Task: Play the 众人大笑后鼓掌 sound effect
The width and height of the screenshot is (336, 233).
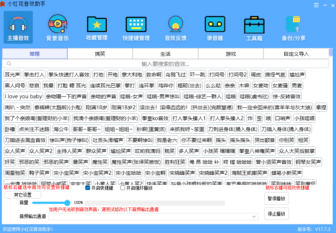Action: [x=297, y=151]
